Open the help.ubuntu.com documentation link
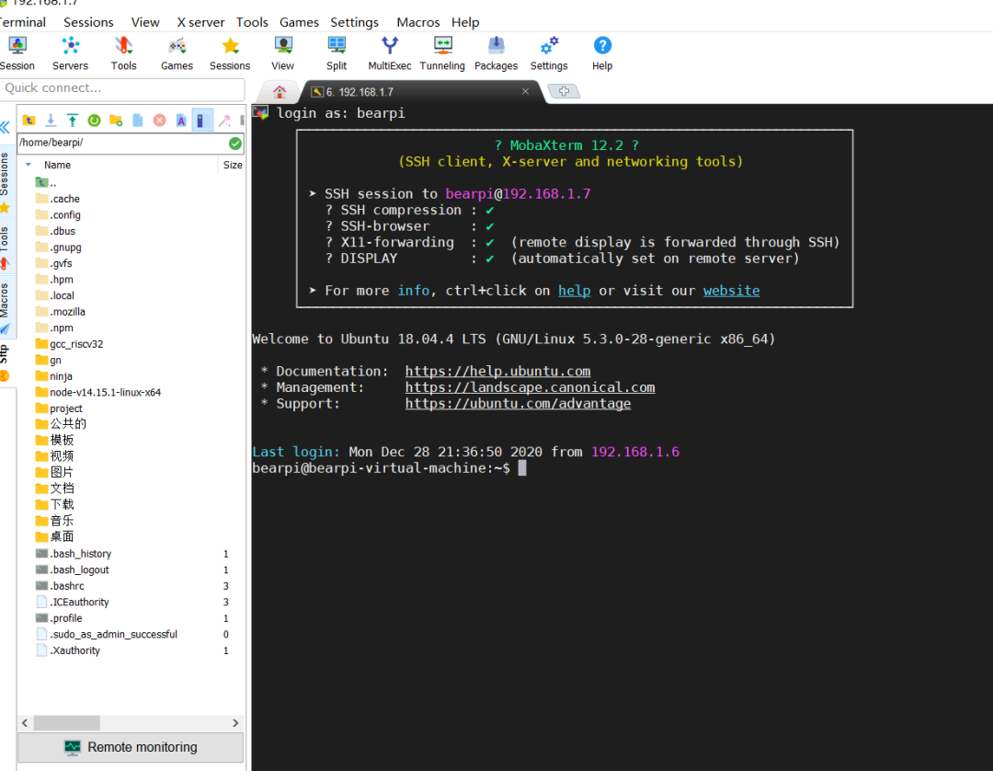This screenshot has width=993, height=771. pyautogui.click(x=497, y=372)
